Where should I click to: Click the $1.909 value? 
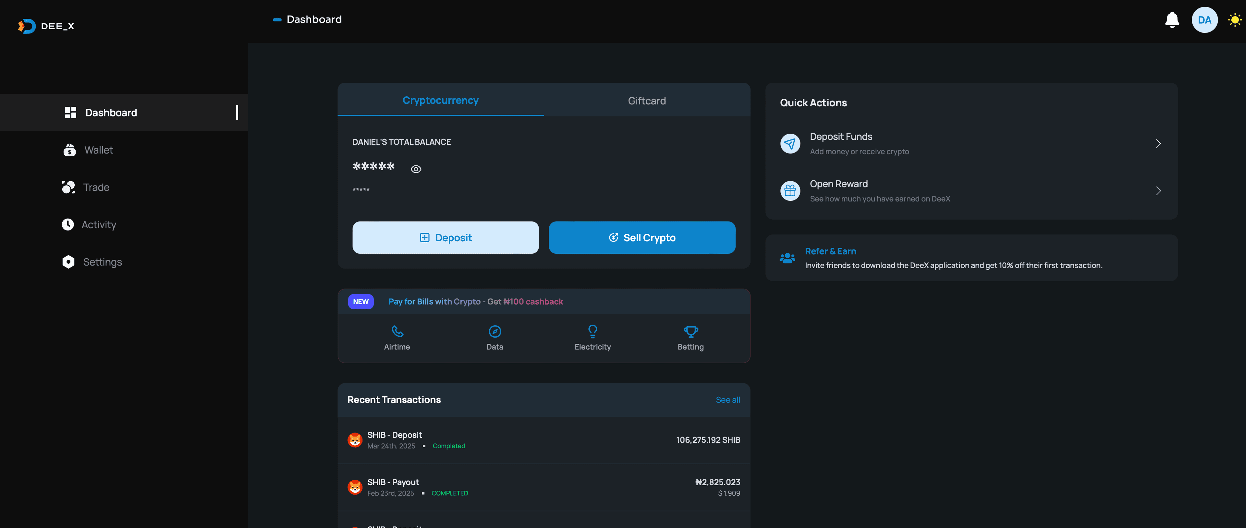[x=729, y=493]
